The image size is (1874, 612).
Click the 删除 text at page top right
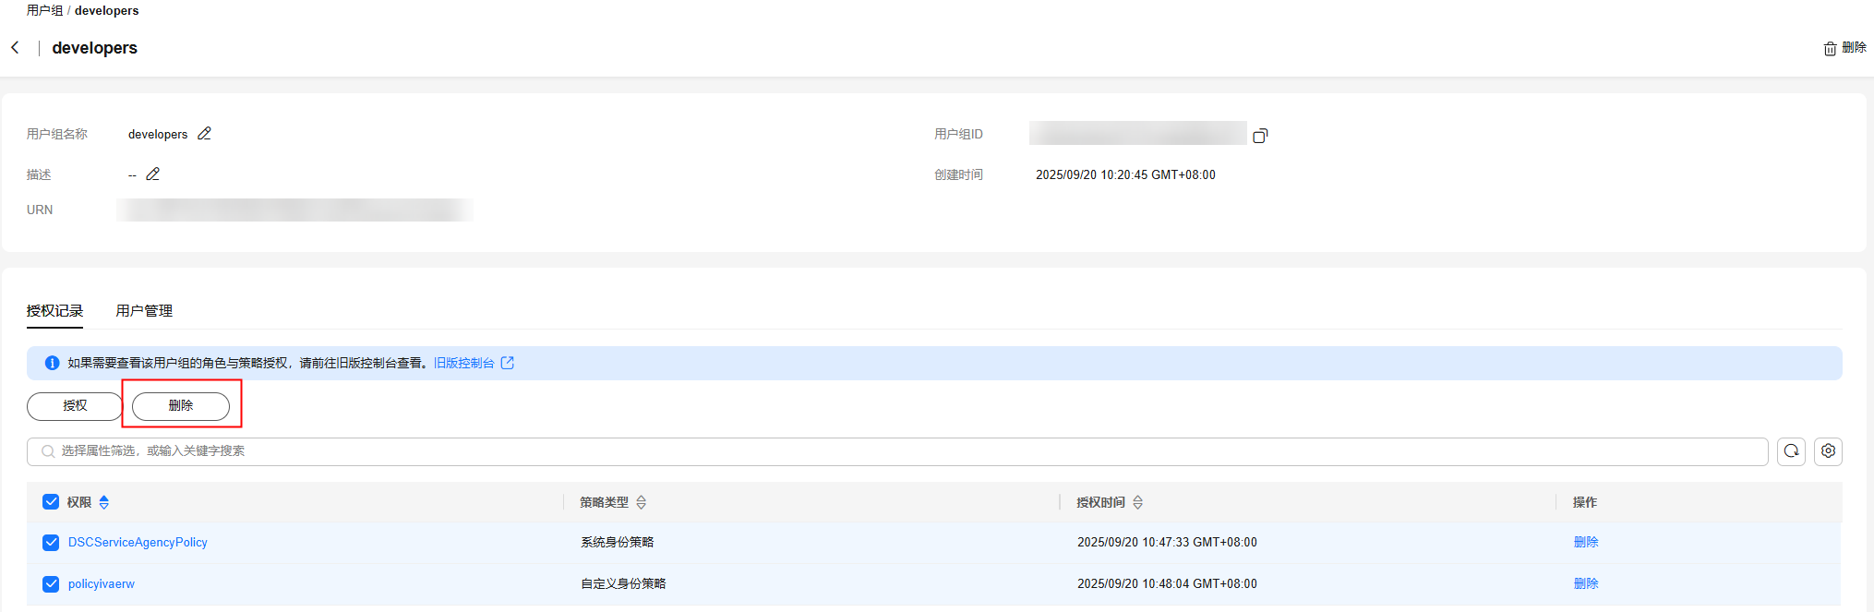coord(1854,47)
